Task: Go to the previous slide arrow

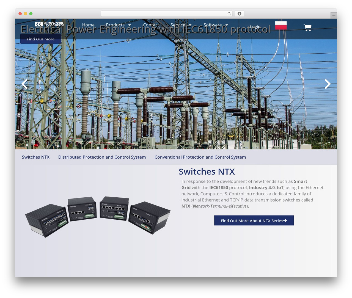Action: 24,84
